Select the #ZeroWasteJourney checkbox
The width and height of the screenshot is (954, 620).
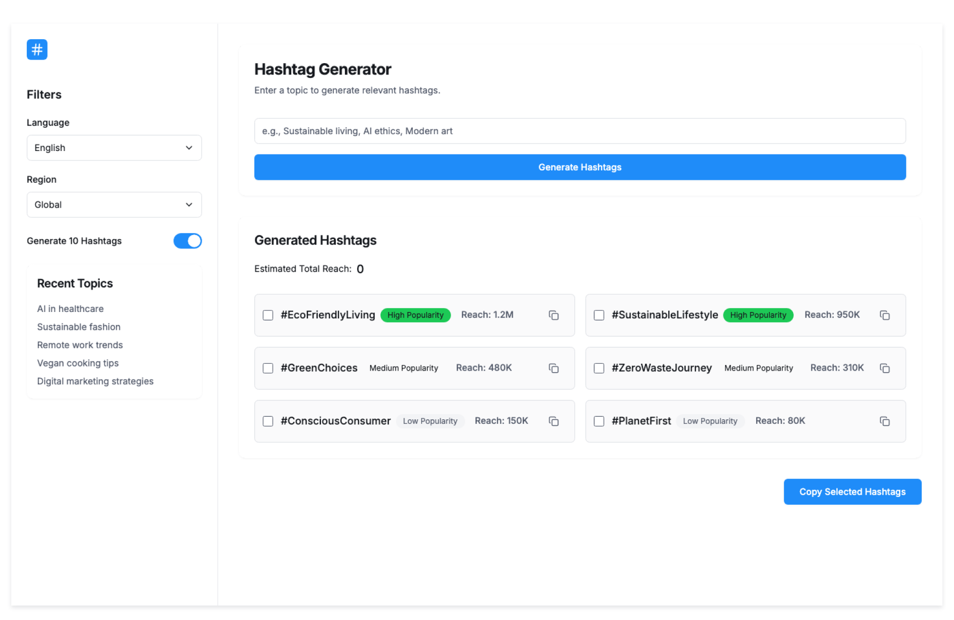pyautogui.click(x=599, y=368)
